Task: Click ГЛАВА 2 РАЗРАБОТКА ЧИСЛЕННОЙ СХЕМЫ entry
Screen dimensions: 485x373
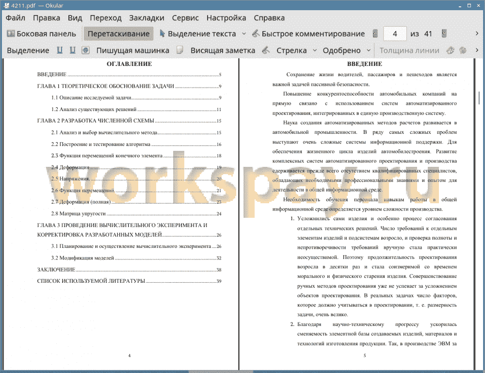Action: (129, 121)
